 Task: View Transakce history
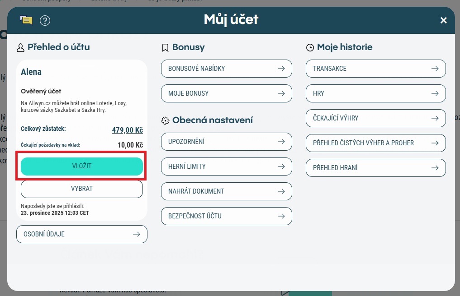(x=375, y=69)
